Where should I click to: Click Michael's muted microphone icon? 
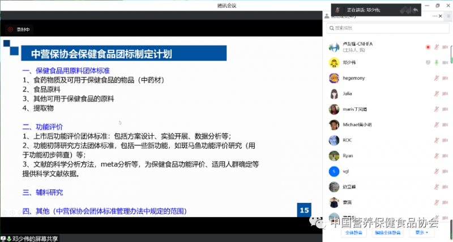(437, 125)
